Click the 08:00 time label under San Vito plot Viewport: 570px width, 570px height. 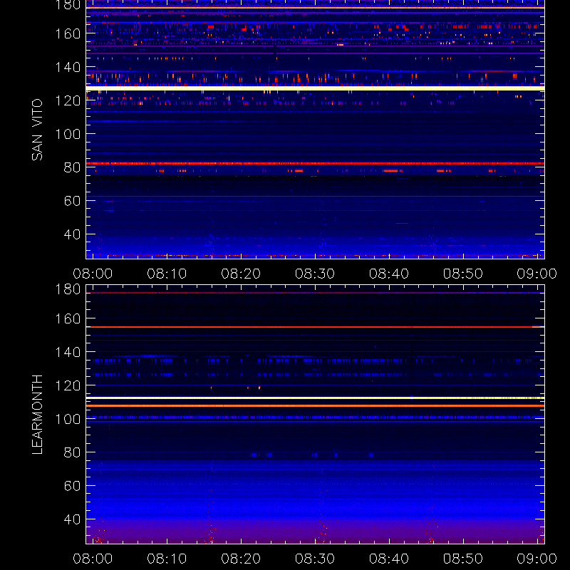point(93,274)
